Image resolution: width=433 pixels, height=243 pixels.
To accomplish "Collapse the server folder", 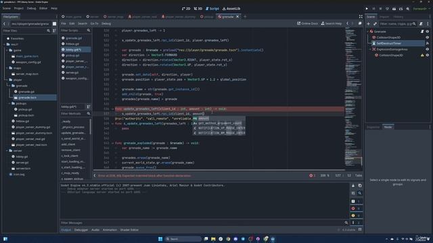I will [x=7, y=151].
